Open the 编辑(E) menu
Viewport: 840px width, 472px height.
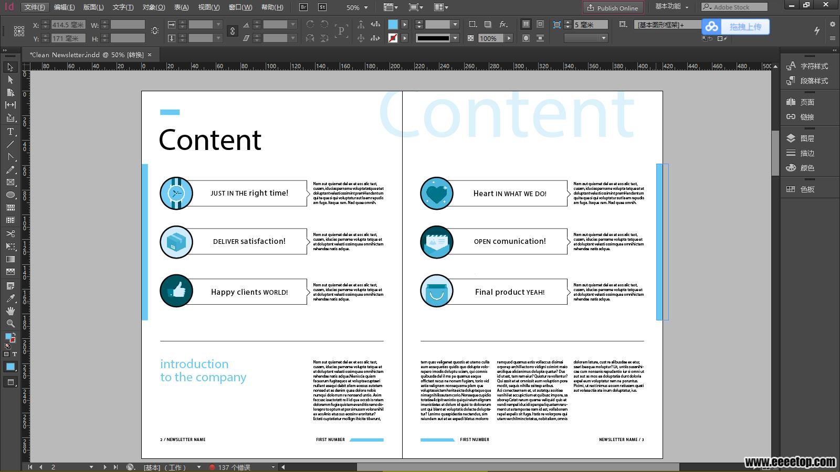pos(64,7)
